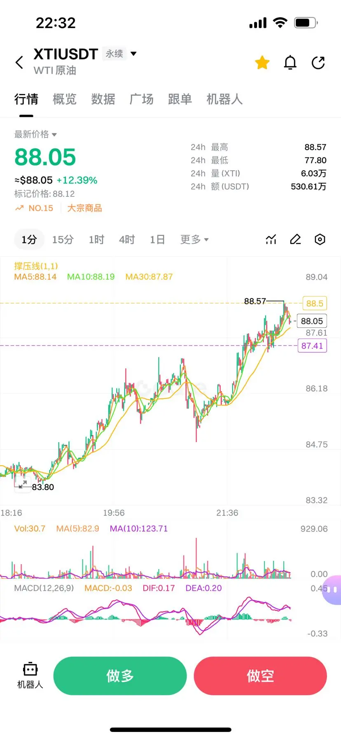Tap the green 做多 button

click(x=120, y=676)
